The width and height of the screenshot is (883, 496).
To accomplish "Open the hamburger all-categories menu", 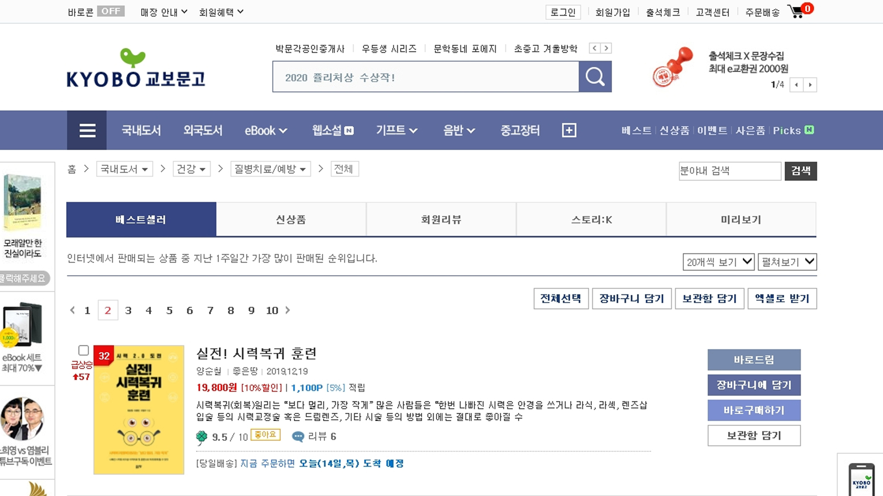I will pos(87,130).
